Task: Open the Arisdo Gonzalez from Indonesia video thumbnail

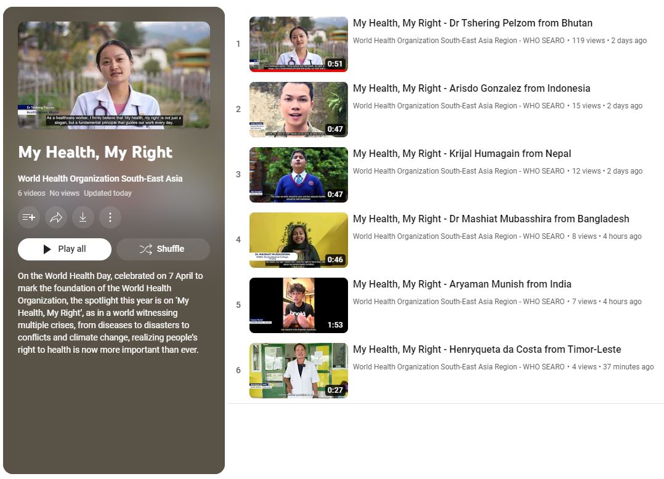Action: (x=298, y=110)
